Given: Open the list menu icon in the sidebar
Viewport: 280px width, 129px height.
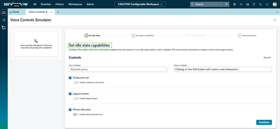Looking at the screenshot, I should pyautogui.click(x=4, y=20).
